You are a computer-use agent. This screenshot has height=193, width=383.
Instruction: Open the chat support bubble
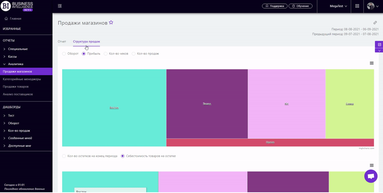point(371,176)
